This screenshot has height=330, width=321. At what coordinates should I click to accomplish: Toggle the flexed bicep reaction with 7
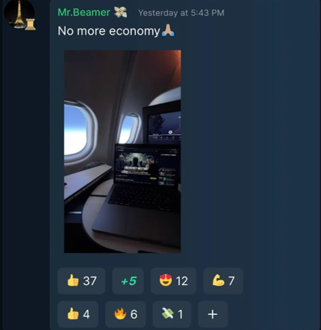[x=223, y=281]
